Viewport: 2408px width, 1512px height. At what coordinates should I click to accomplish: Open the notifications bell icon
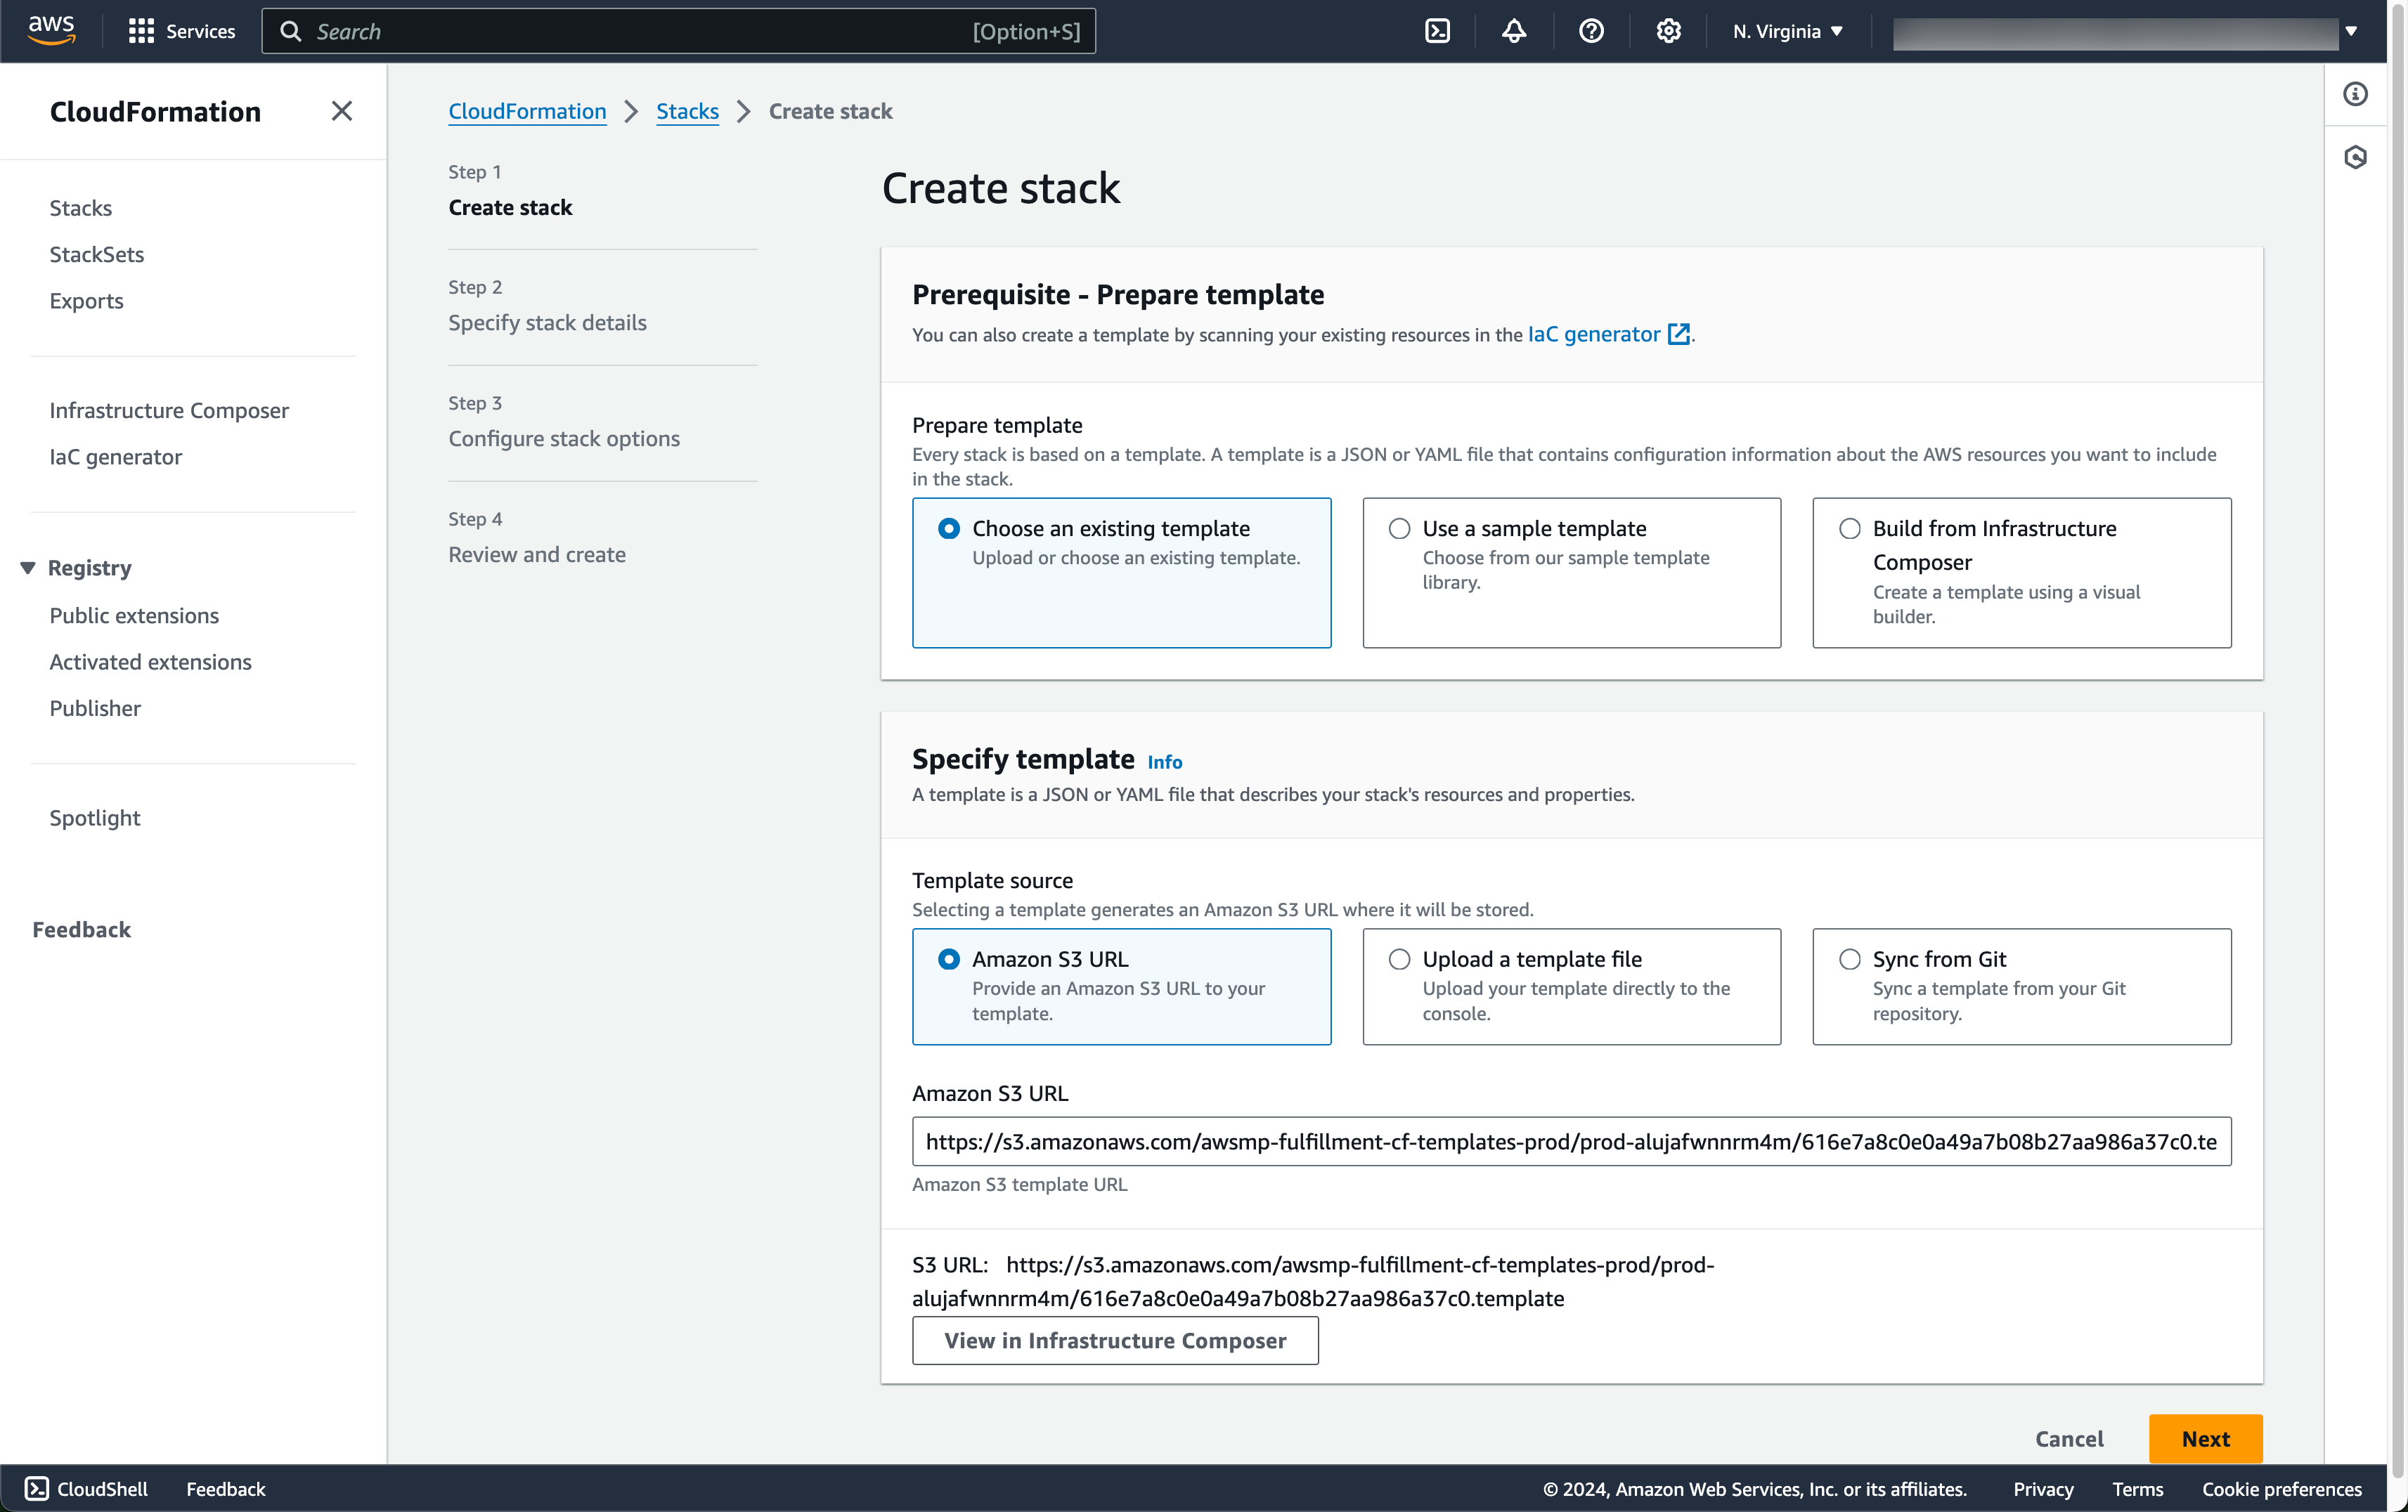pos(1513,31)
